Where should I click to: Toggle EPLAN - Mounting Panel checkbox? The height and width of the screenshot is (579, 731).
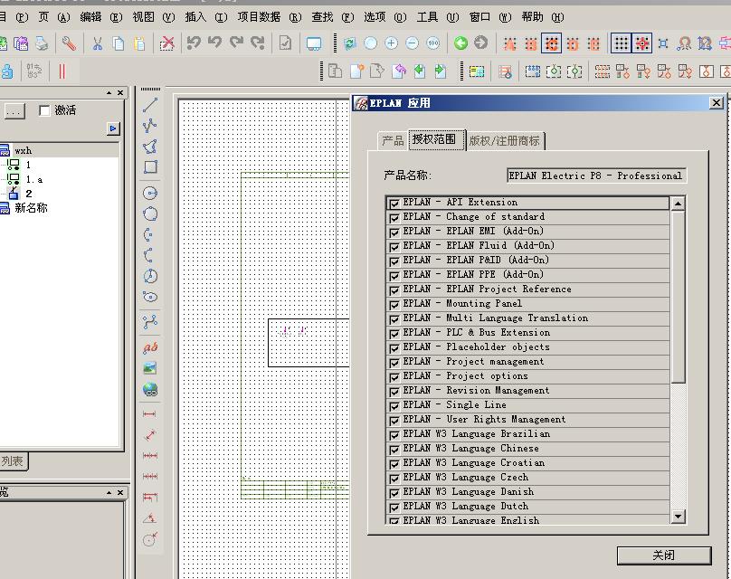[394, 305]
